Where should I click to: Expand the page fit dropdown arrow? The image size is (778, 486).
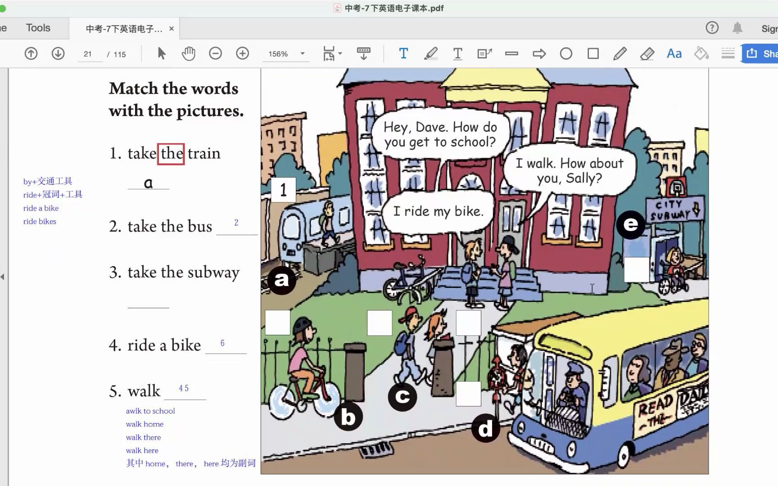[340, 54]
